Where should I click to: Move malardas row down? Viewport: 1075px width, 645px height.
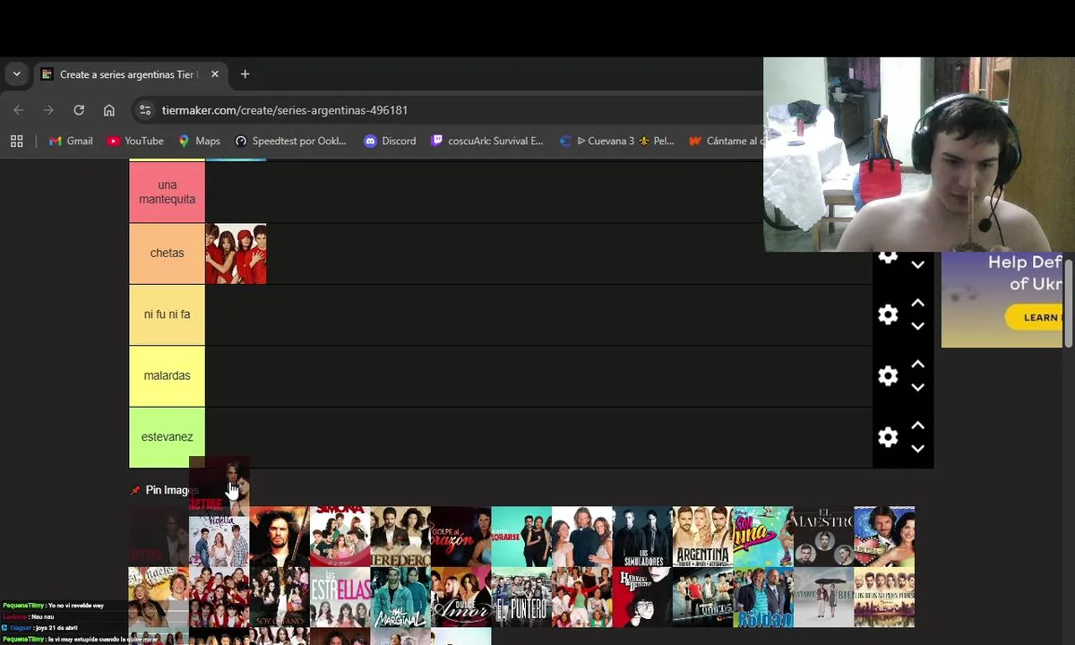click(x=917, y=387)
